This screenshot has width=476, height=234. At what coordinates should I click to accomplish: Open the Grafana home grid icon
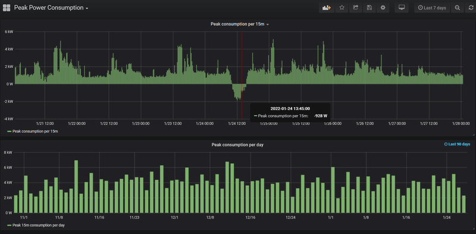[x=7, y=8]
